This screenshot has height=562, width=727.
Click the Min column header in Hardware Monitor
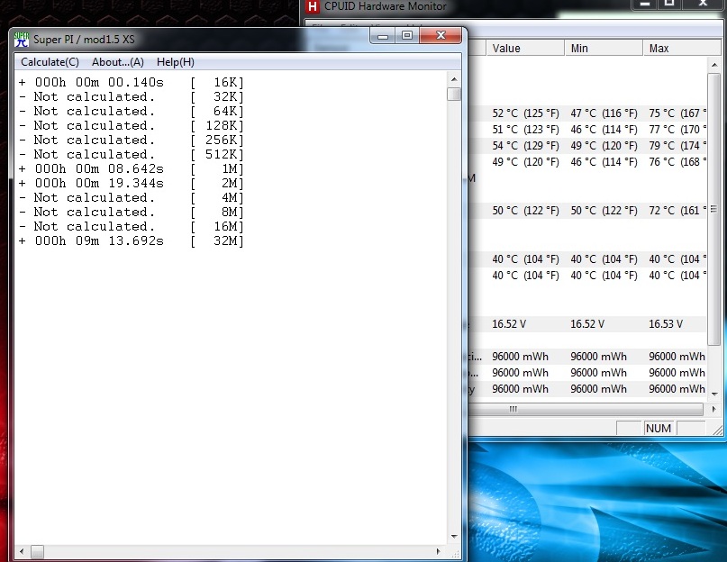point(604,49)
